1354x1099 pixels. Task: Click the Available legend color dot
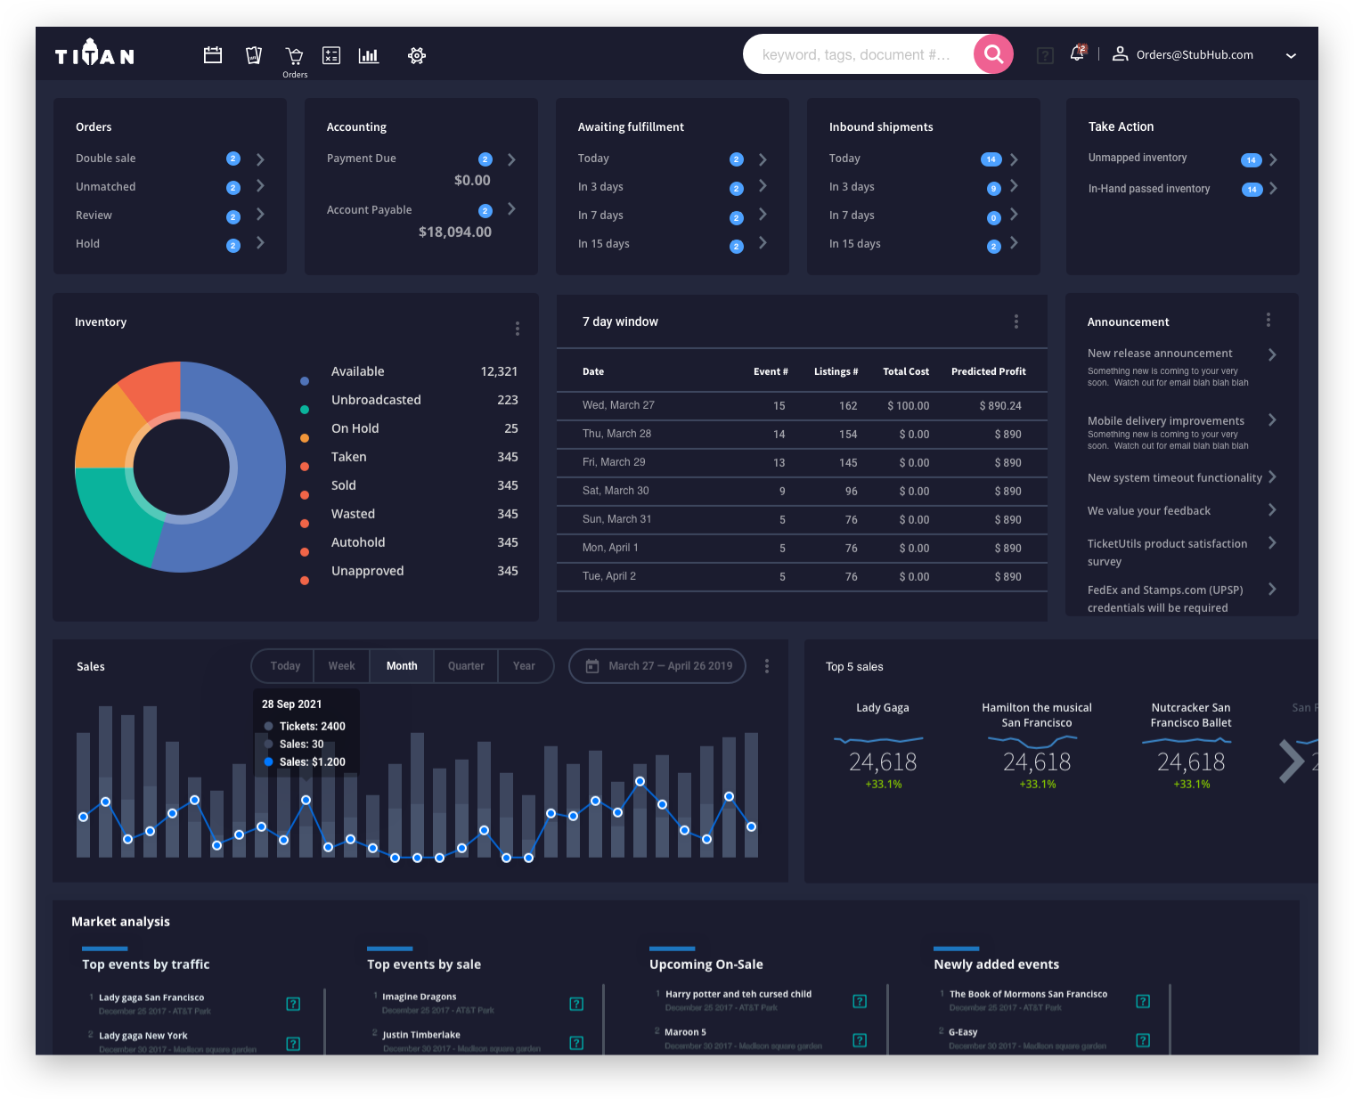tap(305, 381)
